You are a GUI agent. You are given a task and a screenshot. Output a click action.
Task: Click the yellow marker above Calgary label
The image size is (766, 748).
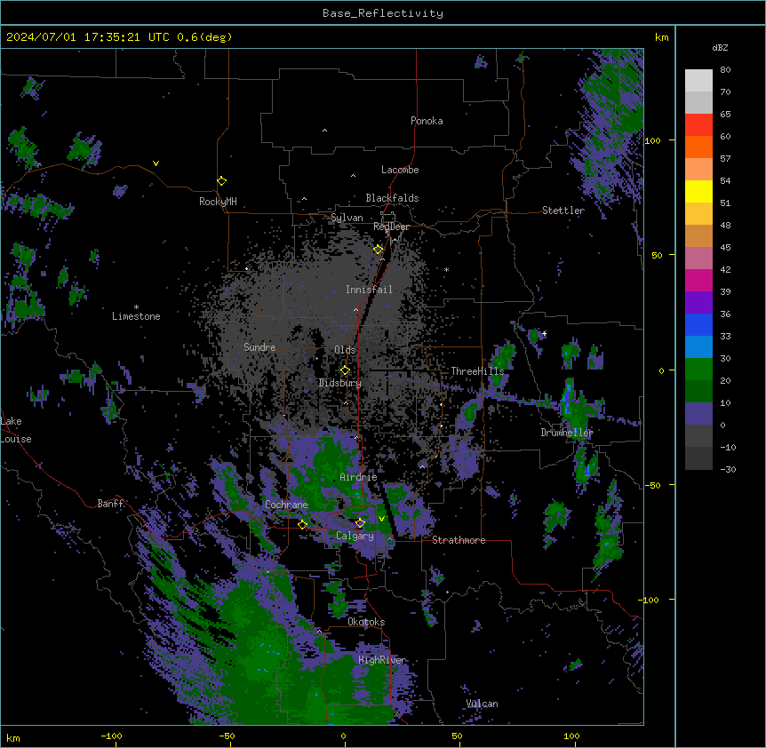(360, 523)
